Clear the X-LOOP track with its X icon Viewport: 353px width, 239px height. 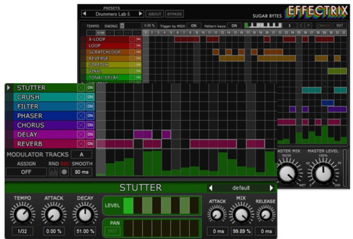point(132,39)
